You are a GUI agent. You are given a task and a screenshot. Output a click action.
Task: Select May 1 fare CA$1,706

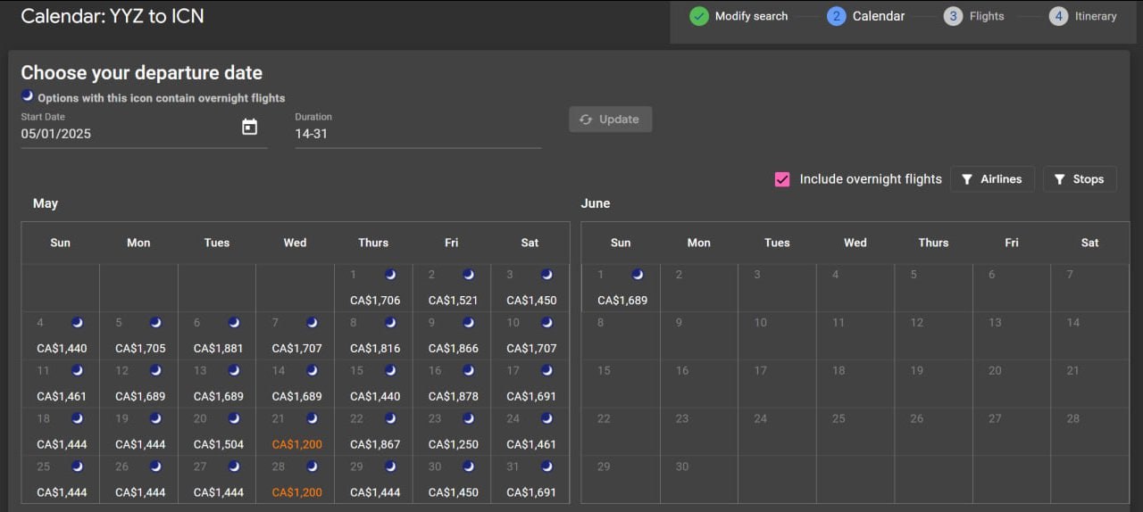(x=375, y=301)
